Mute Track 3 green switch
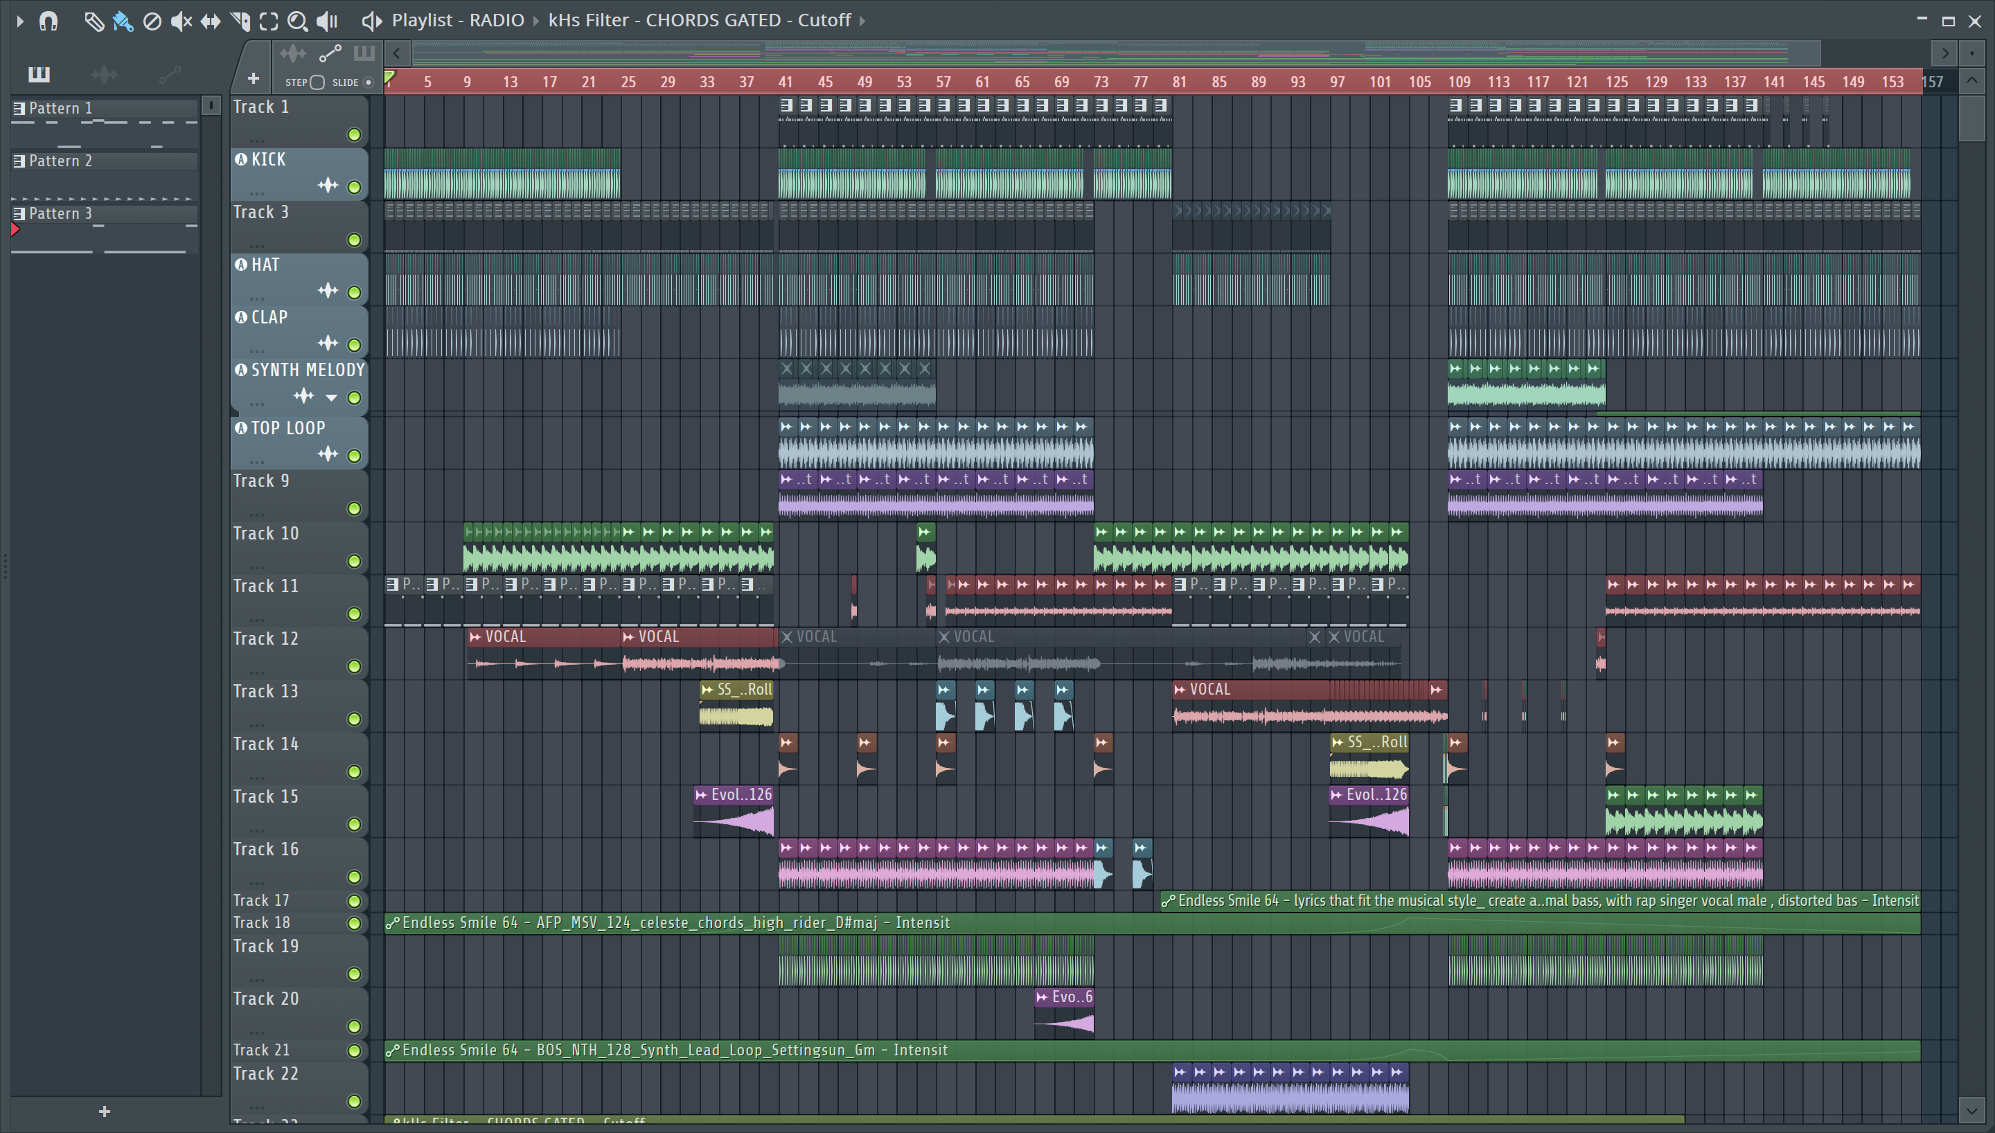Viewport: 1995px width, 1133px height. (x=354, y=240)
